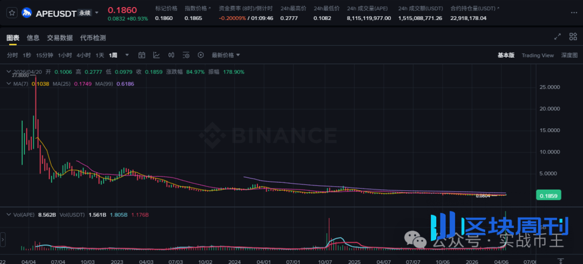The height and width of the screenshot is (264, 583).
Task: Open the 代币检测 tab
Action: coord(93,38)
